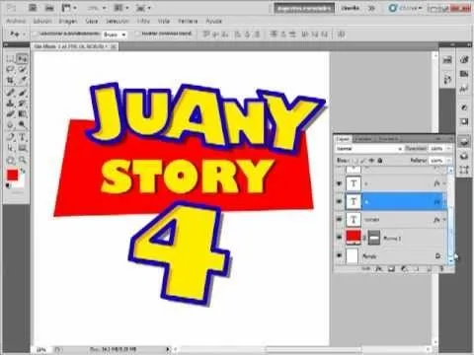Hide the highlighted blue text layer
This screenshot has height=355, width=474.
(339, 201)
